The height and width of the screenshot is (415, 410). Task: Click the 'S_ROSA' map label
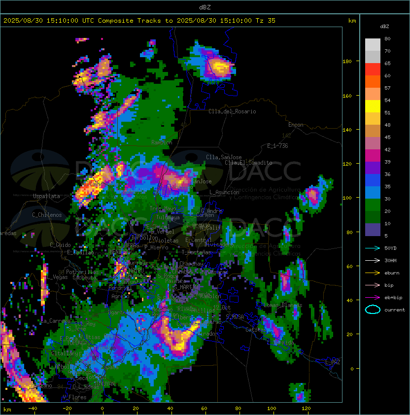coord(235,317)
